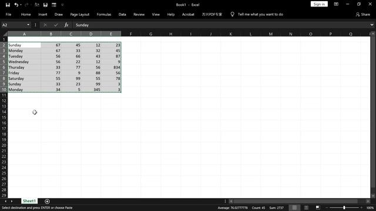Screen dimensions: 376x211
Task: Click the Save icon in quick access toolbar
Action: click(8, 5)
